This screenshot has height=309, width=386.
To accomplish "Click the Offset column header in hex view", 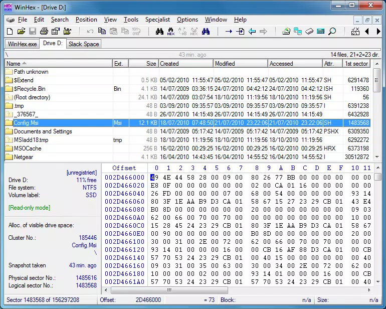I will pyautogui.click(x=124, y=168).
